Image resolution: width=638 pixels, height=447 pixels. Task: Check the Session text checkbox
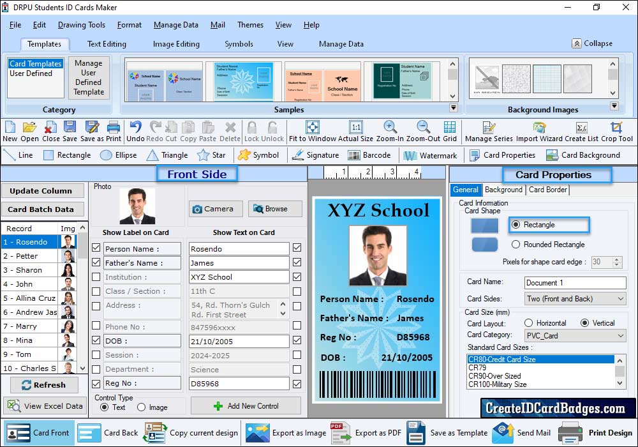click(x=297, y=355)
